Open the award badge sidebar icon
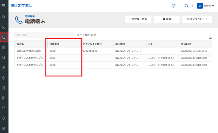Image resolution: width=218 pixels, height=133 pixels. 3,98
